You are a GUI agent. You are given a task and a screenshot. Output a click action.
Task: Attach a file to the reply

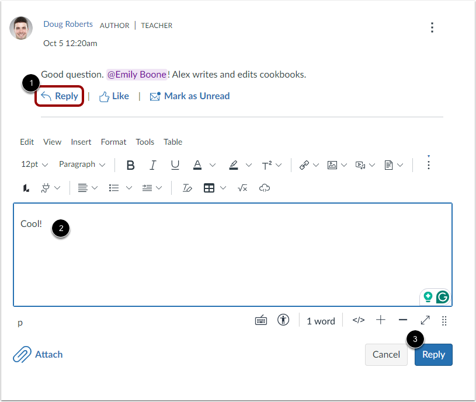point(37,354)
